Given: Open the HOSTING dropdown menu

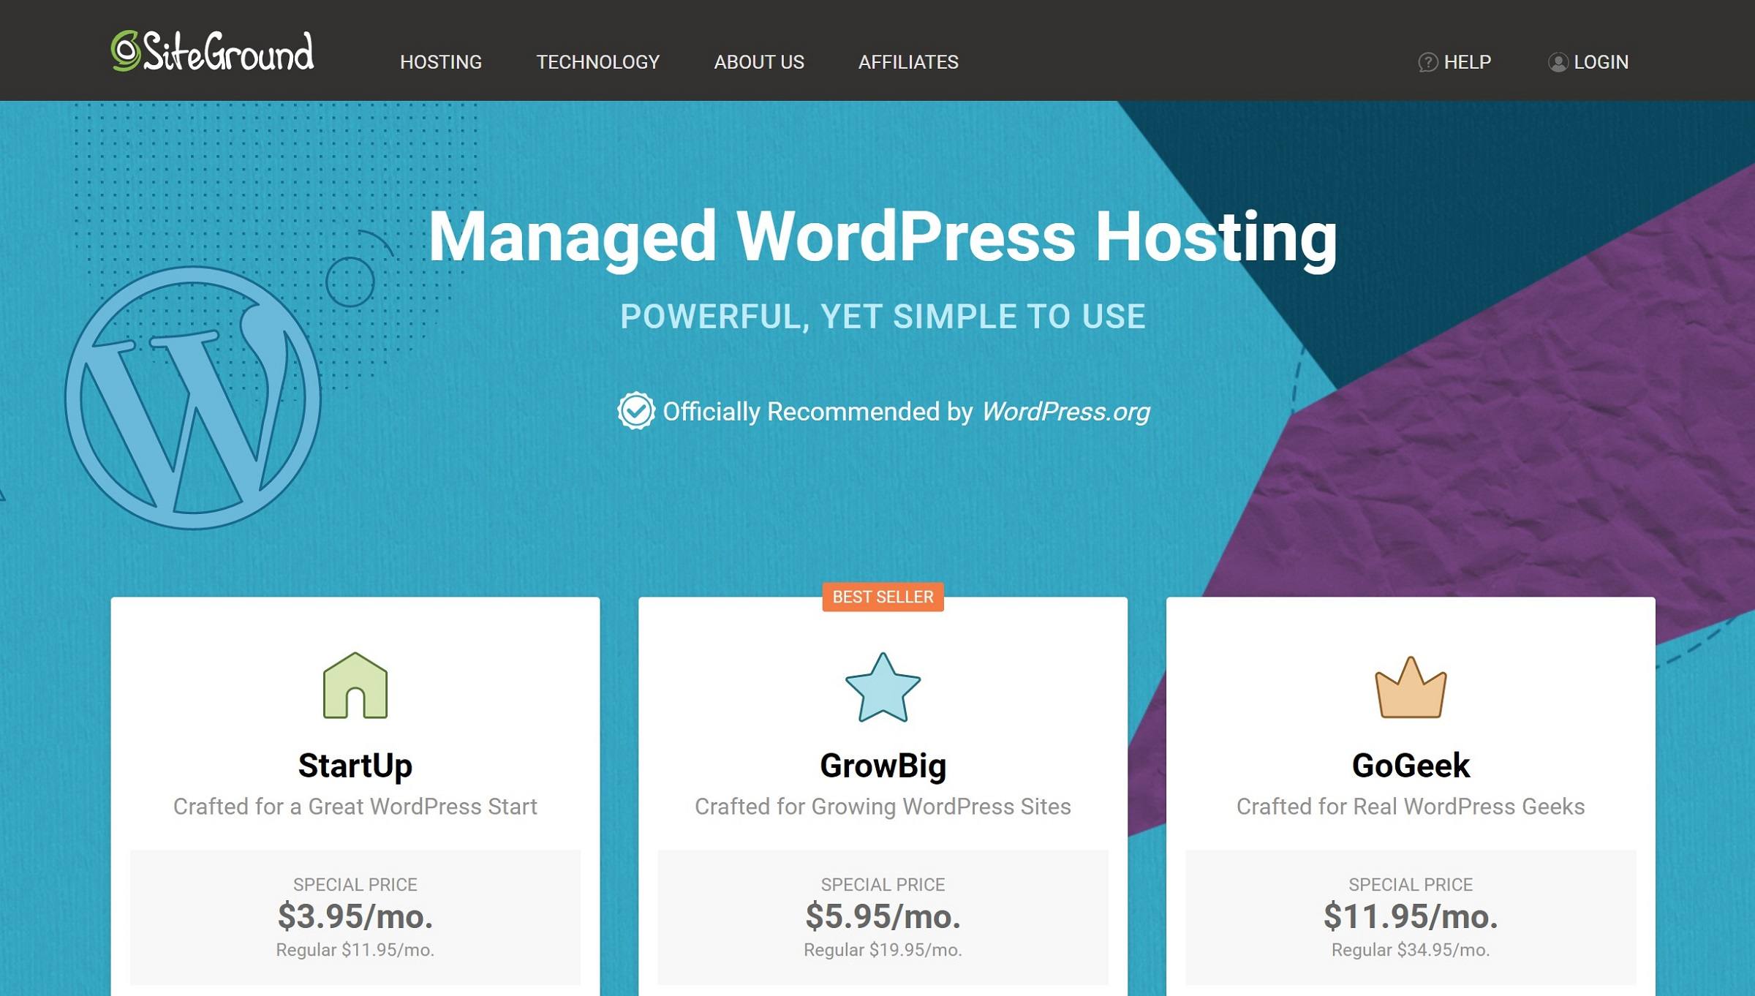Looking at the screenshot, I should click(440, 61).
